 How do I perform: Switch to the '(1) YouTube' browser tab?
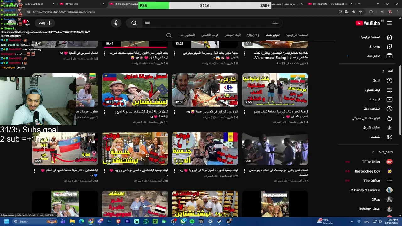click(x=82, y=4)
